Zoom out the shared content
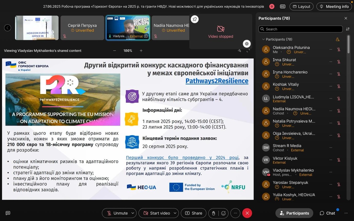354x221 pixels. tap(115, 51)
